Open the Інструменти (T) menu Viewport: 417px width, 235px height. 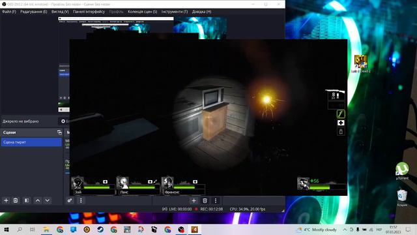click(x=175, y=12)
